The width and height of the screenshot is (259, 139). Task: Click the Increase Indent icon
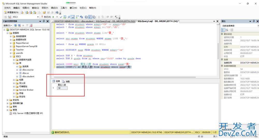coord(111,17)
